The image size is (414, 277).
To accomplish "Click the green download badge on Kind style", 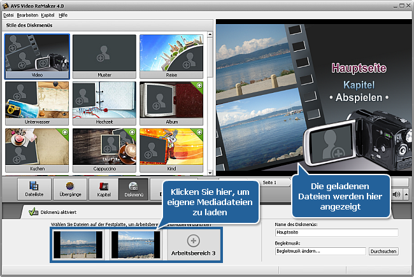I will click(x=200, y=132).
